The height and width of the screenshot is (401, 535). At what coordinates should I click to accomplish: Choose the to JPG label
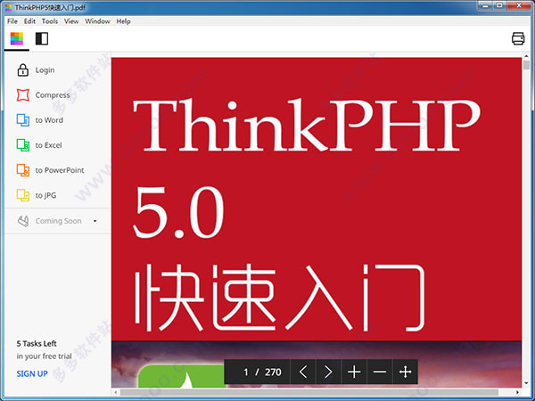[45, 195]
